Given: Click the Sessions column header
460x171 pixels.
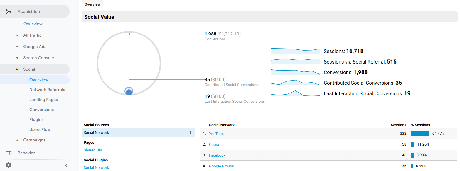Looking at the screenshot, I should click(x=398, y=125).
